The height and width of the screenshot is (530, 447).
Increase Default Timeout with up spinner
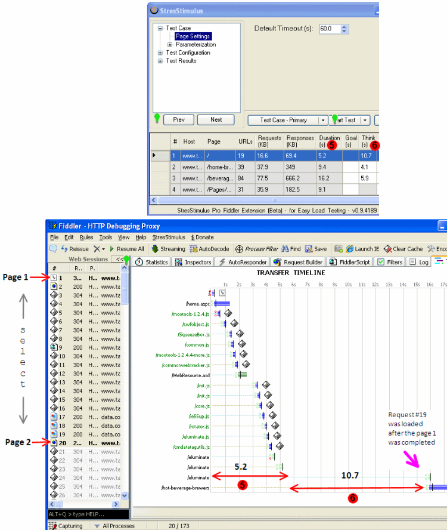[x=344, y=27]
